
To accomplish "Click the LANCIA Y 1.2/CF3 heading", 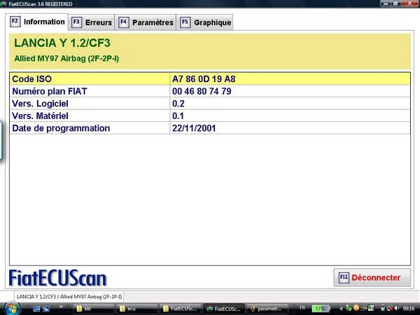I will click(x=62, y=43).
